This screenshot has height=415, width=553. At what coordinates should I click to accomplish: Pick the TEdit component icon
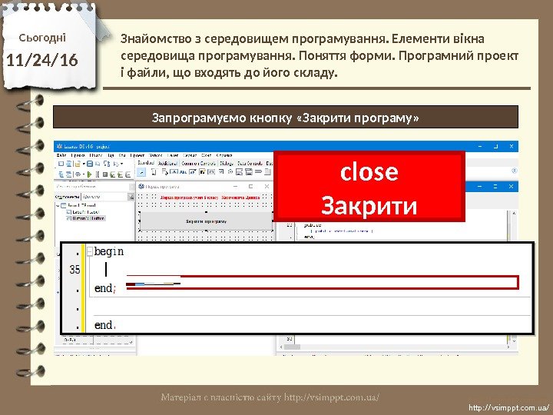point(193,172)
